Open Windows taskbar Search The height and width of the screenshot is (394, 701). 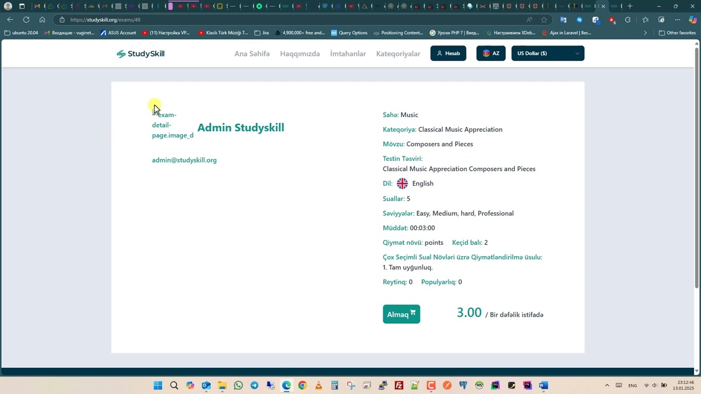coord(174,385)
